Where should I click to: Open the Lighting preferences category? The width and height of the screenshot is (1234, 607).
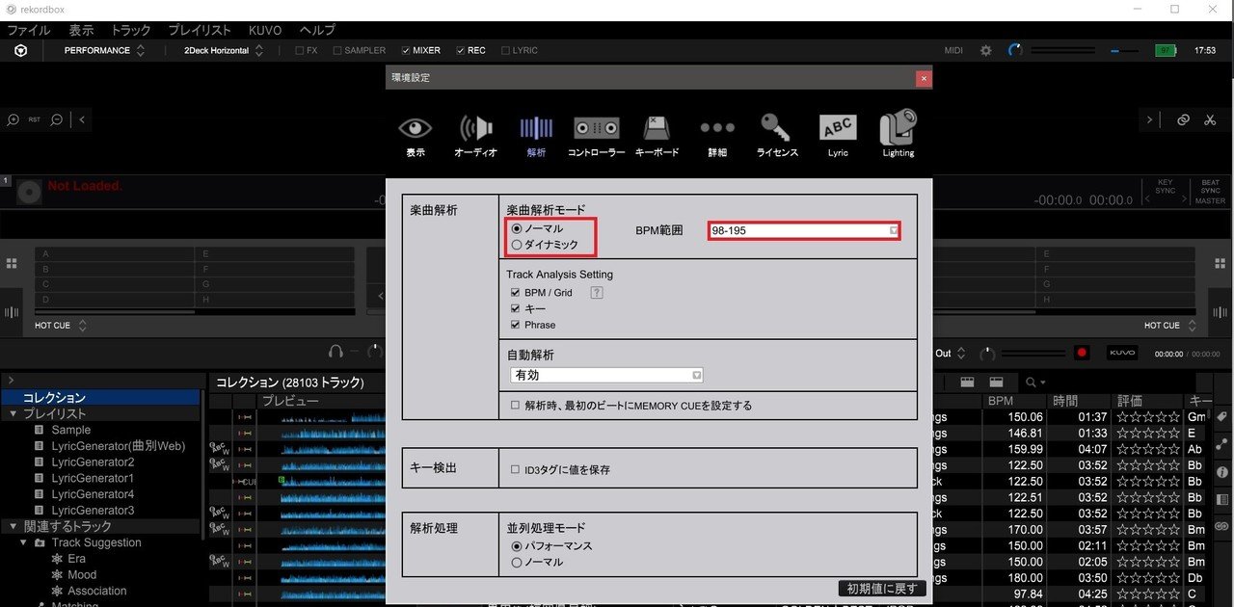pyautogui.click(x=898, y=135)
